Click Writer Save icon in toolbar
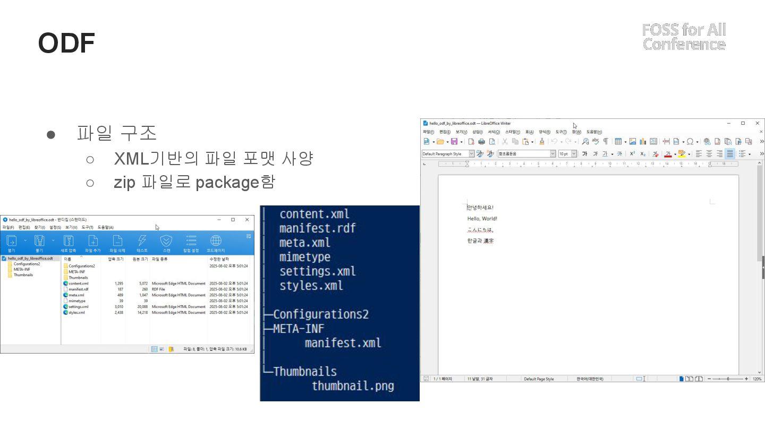765x430 pixels. (454, 142)
